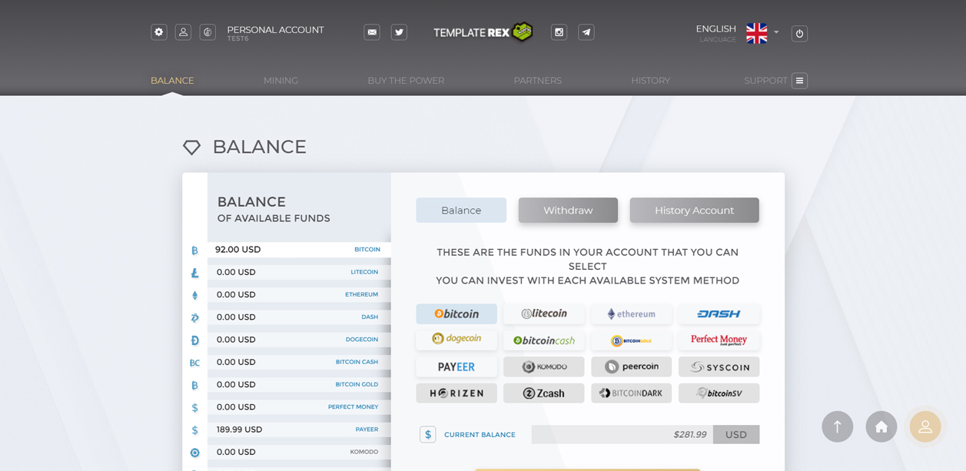
Task: Log out with the power icon
Action: (x=799, y=34)
